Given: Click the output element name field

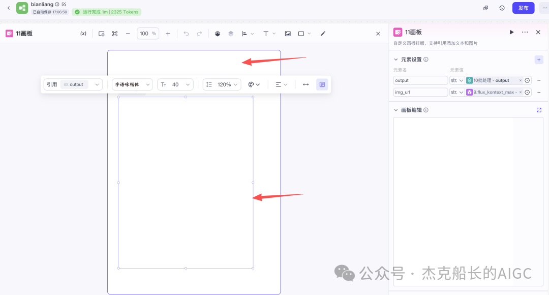Looking at the screenshot, I should pos(420,80).
